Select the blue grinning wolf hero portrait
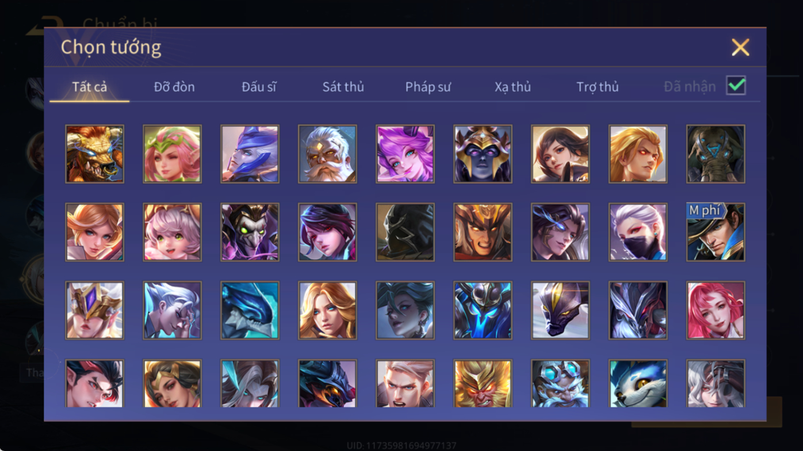 pyautogui.click(x=638, y=383)
